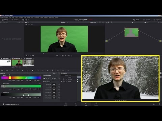Open the Gallery panel button

click(5, 20)
